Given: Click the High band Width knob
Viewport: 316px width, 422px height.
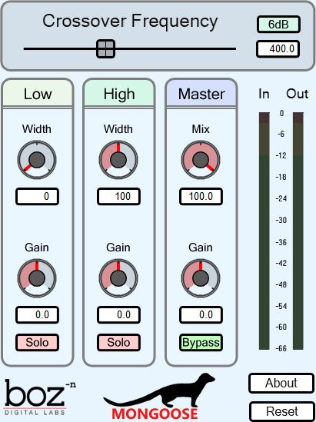Looking at the screenshot, I should [118, 160].
